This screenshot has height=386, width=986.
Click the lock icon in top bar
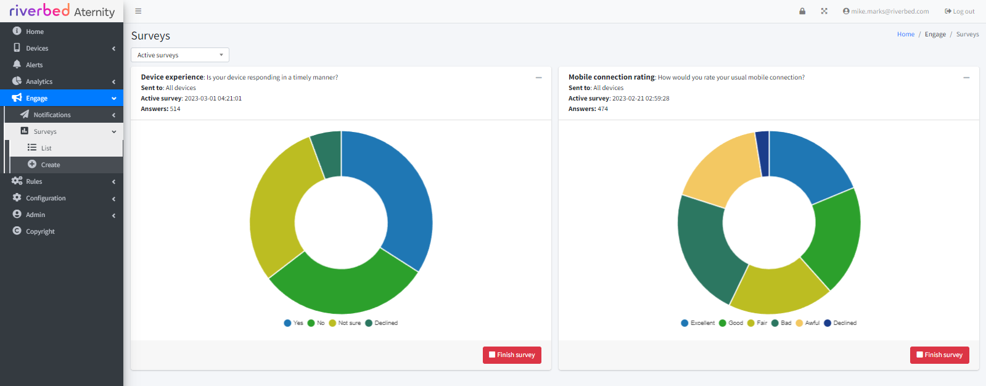pos(802,11)
